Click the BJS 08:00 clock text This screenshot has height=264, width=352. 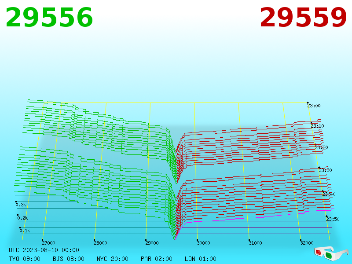(69, 259)
